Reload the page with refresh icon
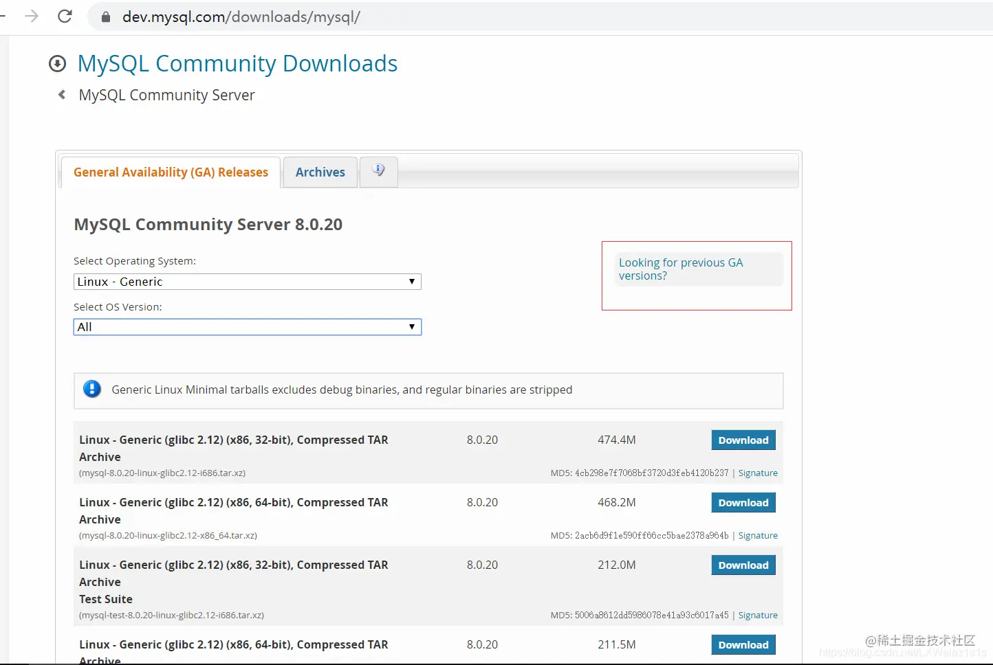This screenshot has height=665, width=993. [65, 16]
